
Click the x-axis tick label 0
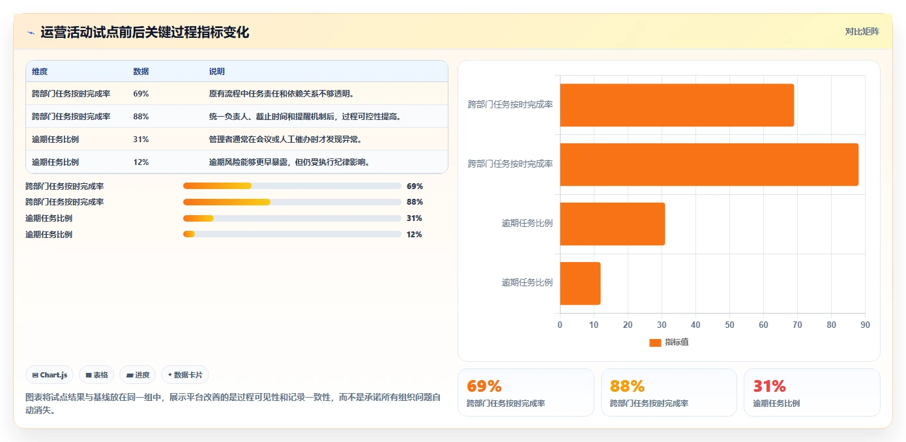(x=560, y=325)
